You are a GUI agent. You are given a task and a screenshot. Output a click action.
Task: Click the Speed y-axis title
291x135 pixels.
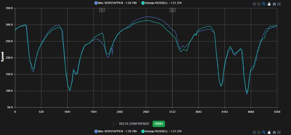pyautogui.click(x=3, y=57)
